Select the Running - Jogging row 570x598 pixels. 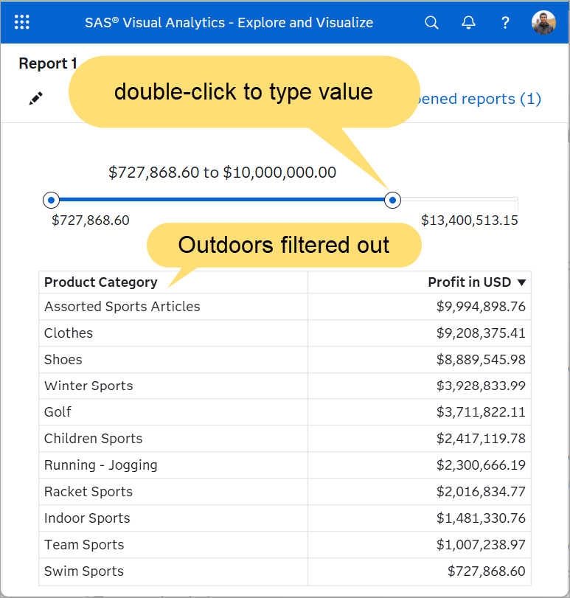coord(285,465)
